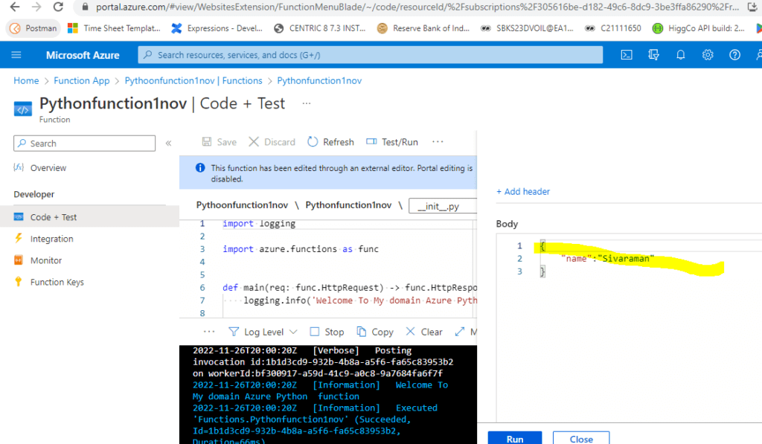762x444 pixels.
Task: Run the function test
Action: tap(514, 438)
